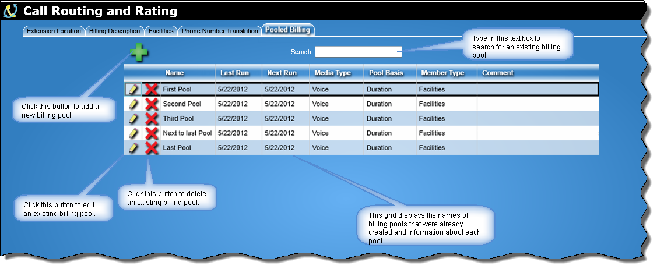This screenshot has width=657, height=269.
Task: Delete Second Pool using red X
Action: [151, 104]
